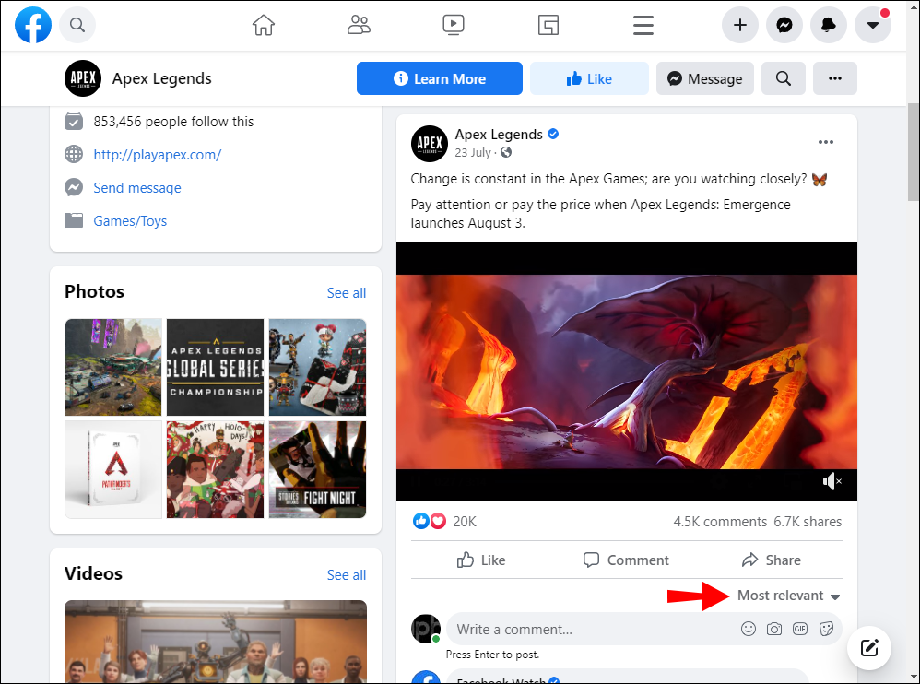The width and height of the screenshot is (920, 684).
Task: Click the Learn More button
Action: 440,78
